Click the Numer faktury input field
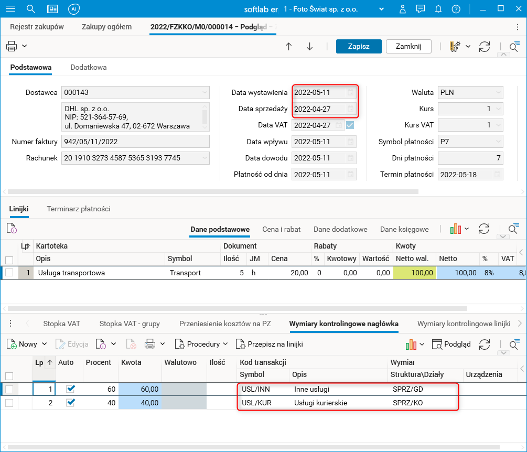This screenshot has width=527, height=452. 135,142
